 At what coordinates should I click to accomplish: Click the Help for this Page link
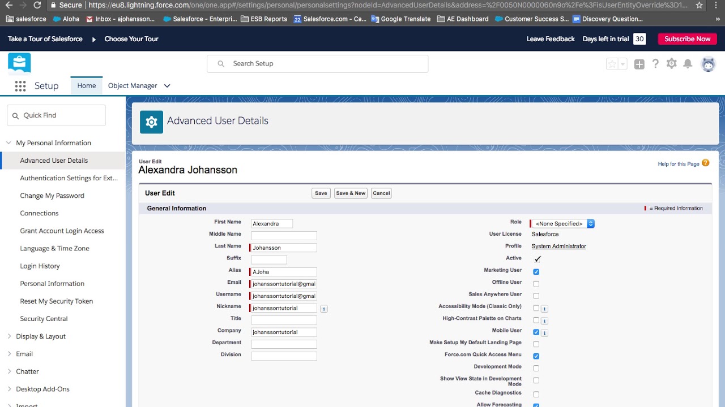click(x=679, y=164)
